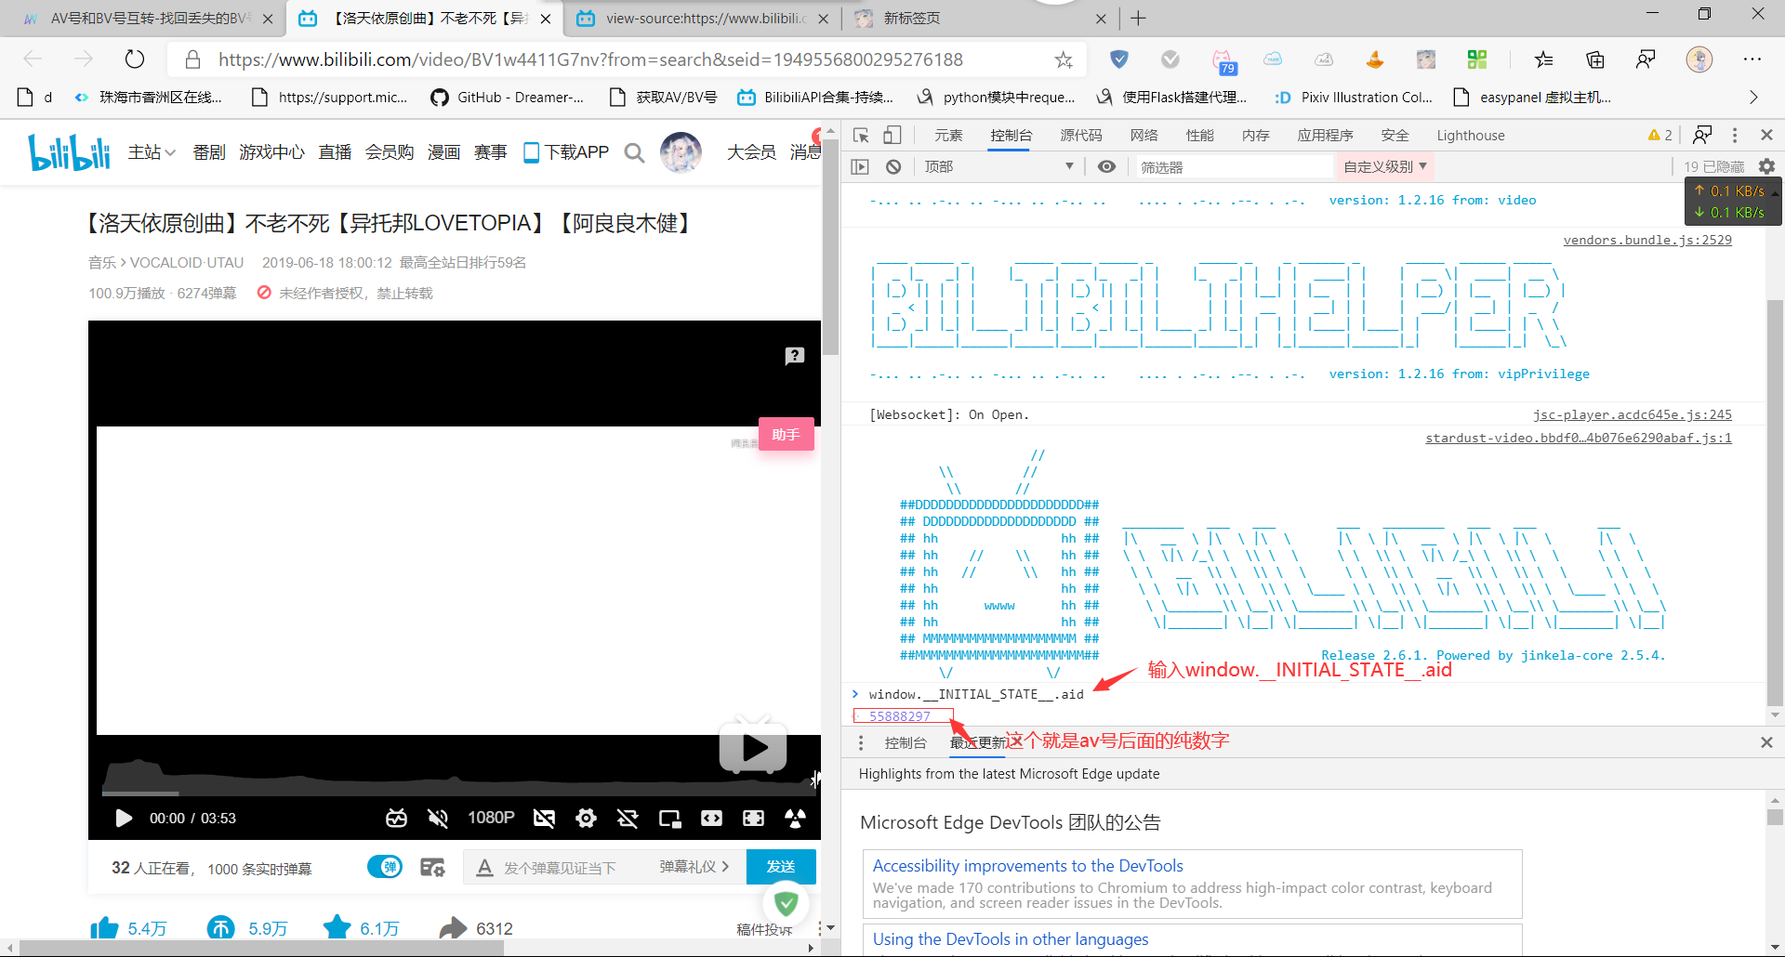1785x957 pixels.
Task: Open danmaku font style A icon
Action: click(x=484, y=868)
